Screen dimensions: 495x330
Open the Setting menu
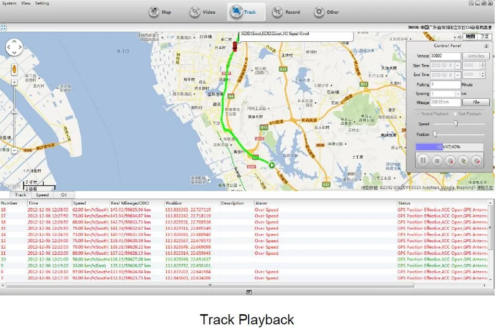pos(42,3)
